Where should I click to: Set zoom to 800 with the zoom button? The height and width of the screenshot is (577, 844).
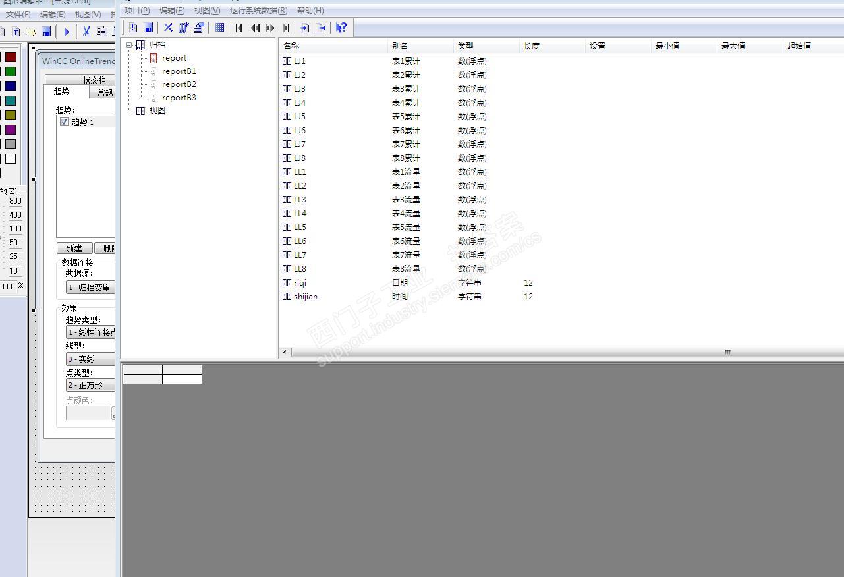(x=15, y=201)
